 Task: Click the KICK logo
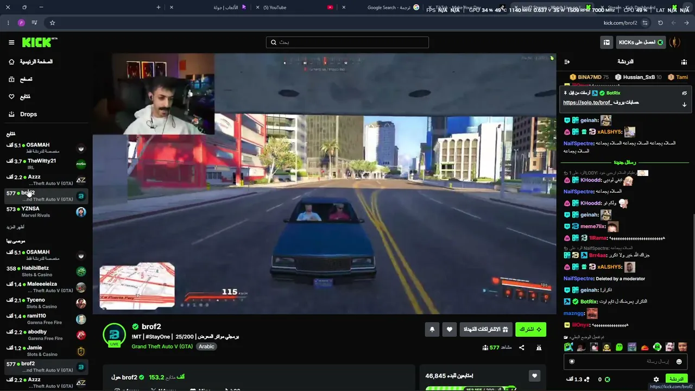click(x=40, y=42)
